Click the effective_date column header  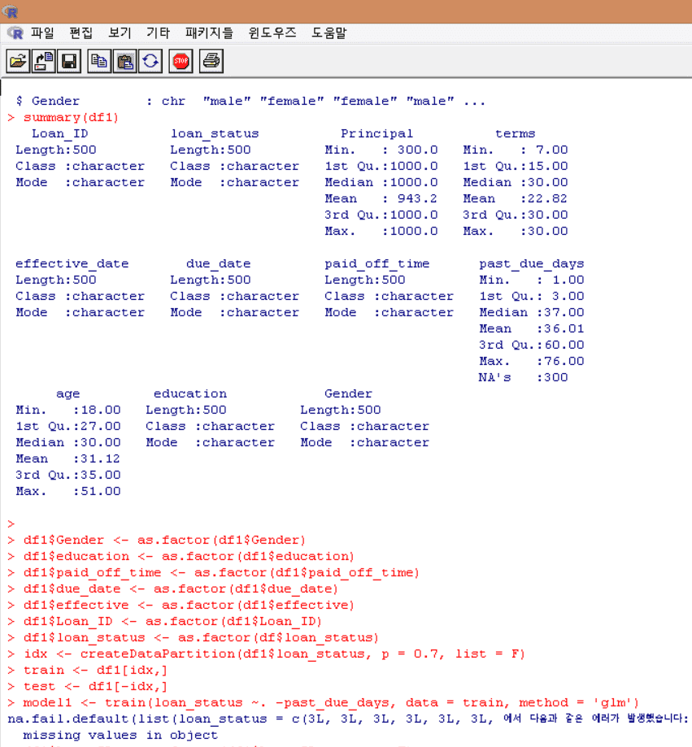click(72, 264)
